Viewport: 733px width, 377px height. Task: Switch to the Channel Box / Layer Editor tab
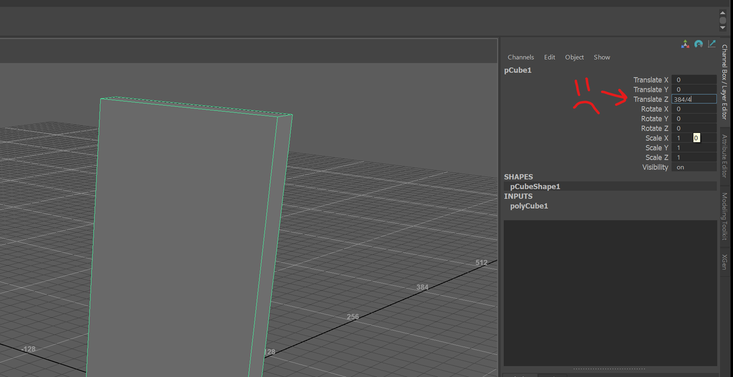(x=724, y=81)
